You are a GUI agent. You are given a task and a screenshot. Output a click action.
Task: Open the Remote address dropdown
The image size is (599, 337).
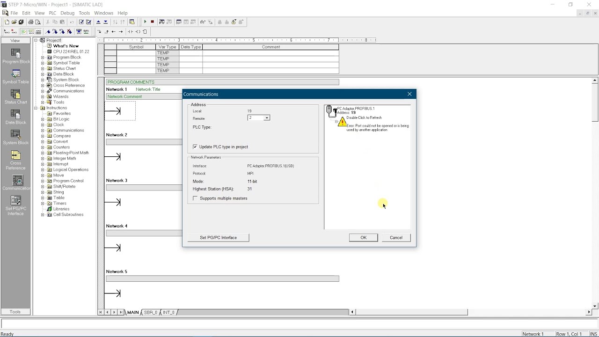coord(267,118)
